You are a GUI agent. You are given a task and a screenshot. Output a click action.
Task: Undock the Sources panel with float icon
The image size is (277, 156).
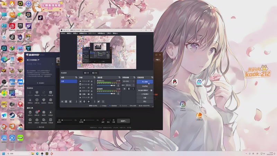[x=94, y=77]
